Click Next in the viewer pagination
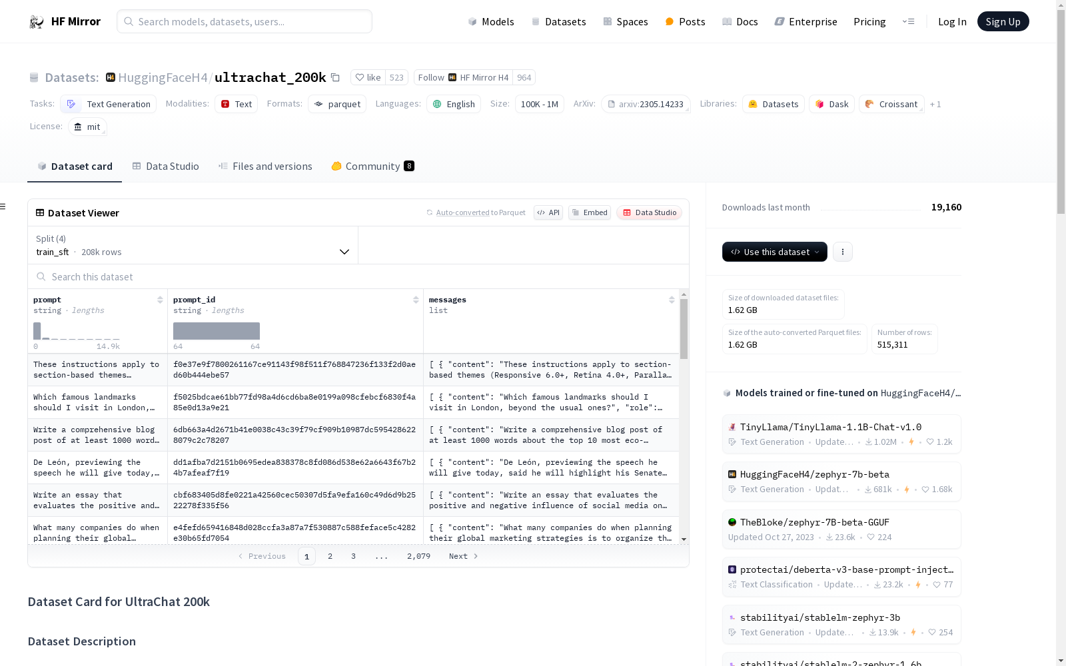1066x666 pixels. pos(463,556)
